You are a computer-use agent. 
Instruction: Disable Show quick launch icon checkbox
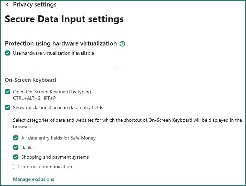pos(8,107)
